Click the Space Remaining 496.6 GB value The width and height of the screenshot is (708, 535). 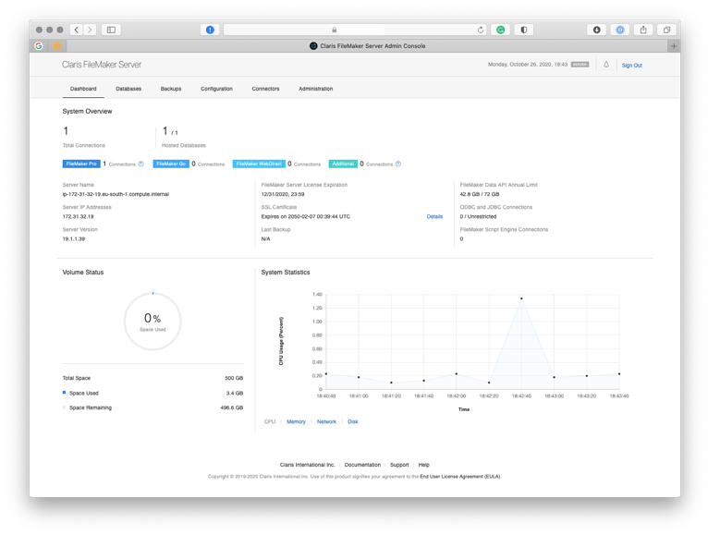232,407
